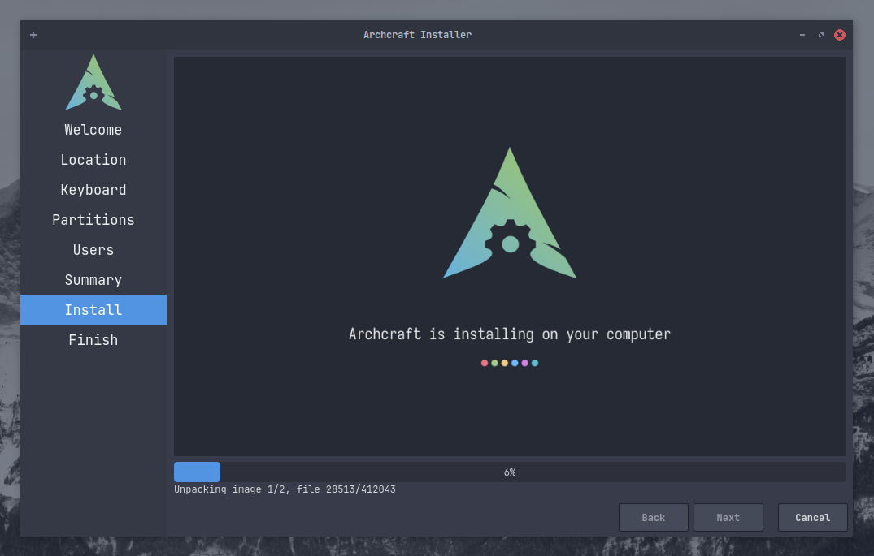Click the teal dot below the install message

click(x=534, y=363)
